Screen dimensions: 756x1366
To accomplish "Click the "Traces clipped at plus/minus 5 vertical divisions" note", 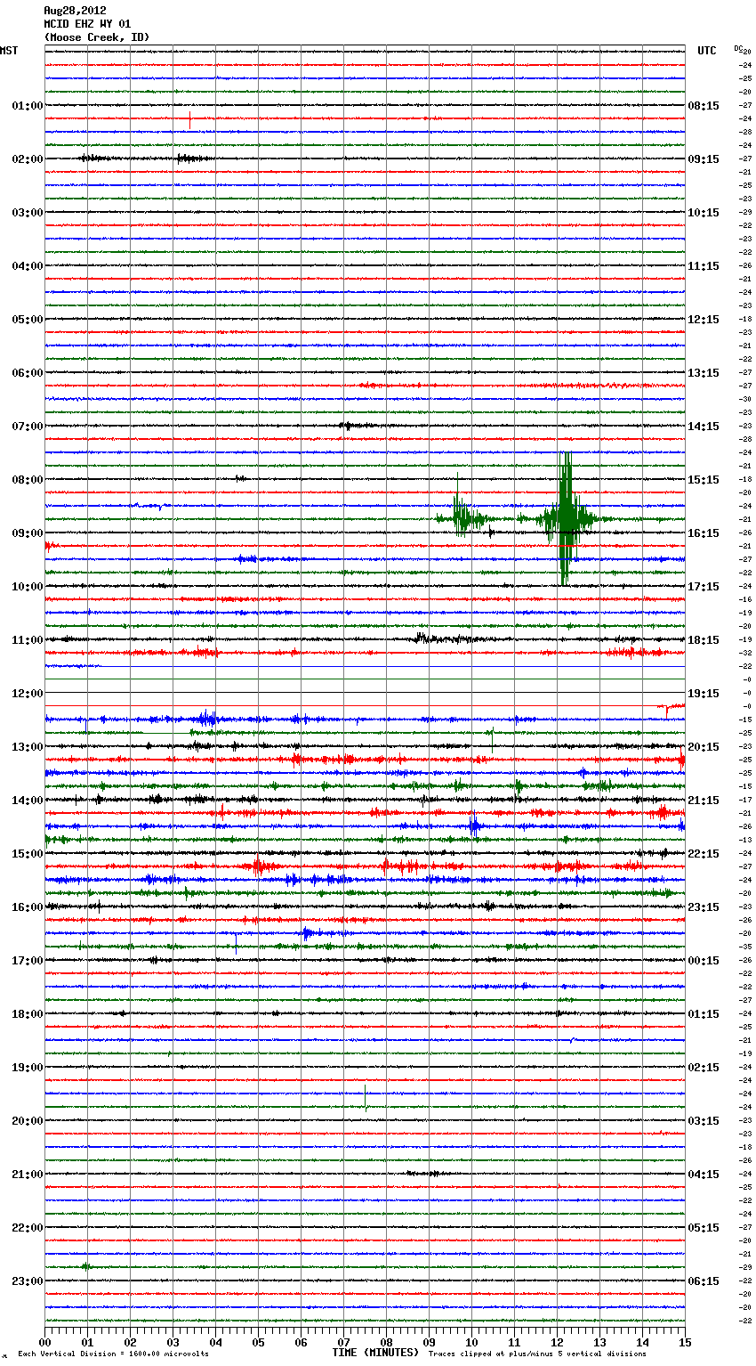I will point(537,1354).
